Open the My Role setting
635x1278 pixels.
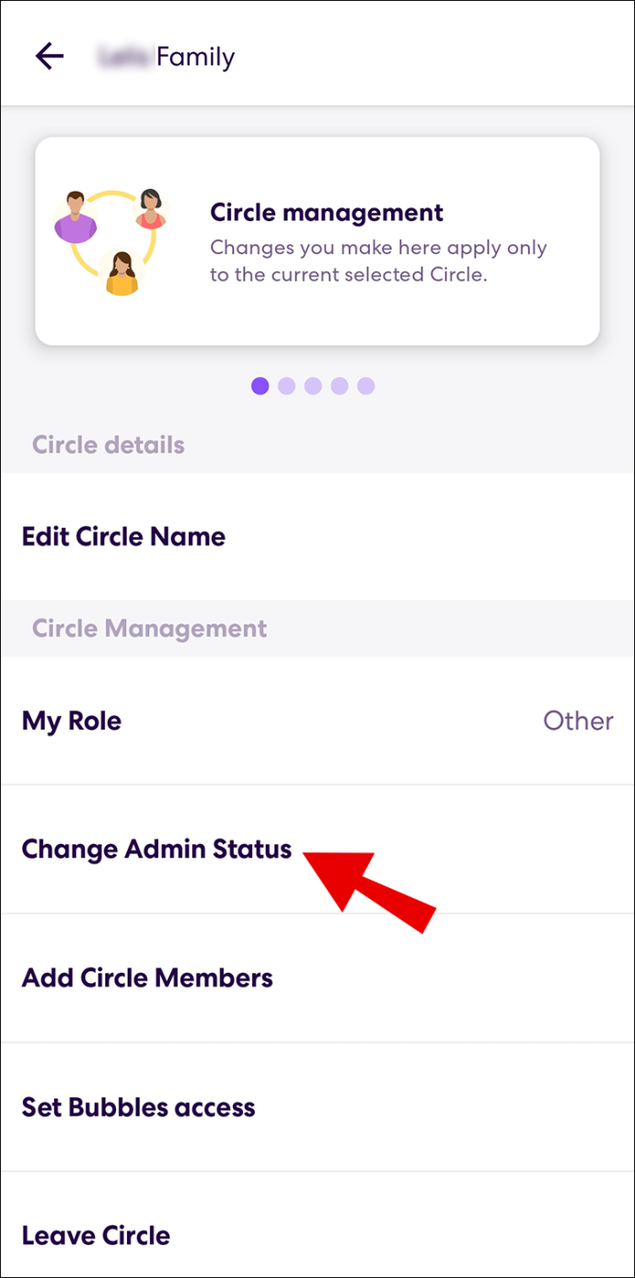pyautogui.click(x=317, y=721)
